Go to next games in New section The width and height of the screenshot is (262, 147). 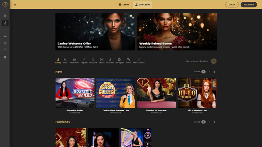(215, 72)
